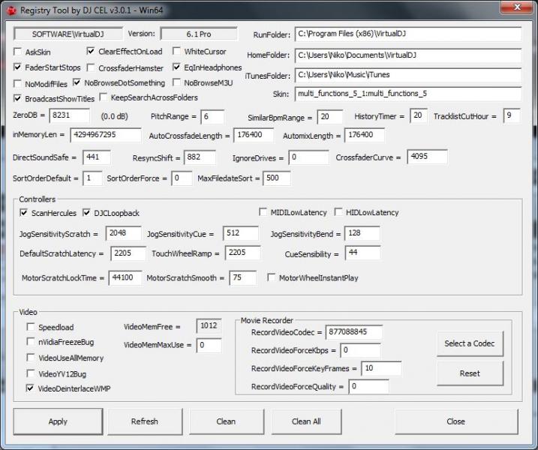Viewport: 538px width, 450px height.
Task: Open Select a Codec dialog
Action: (x=470, y=343)
